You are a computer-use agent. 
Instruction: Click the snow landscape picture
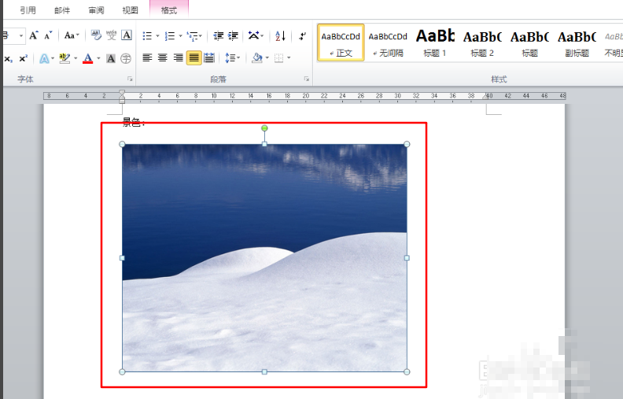pyautogui.click(x=264, y=258)
